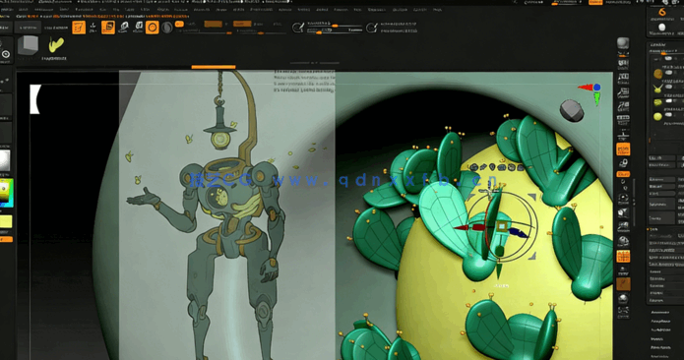Toggle the switch beside the antlered figure subtool
Image resolution: width=684 pixels, height=360 pixels.
coord(669,88)
